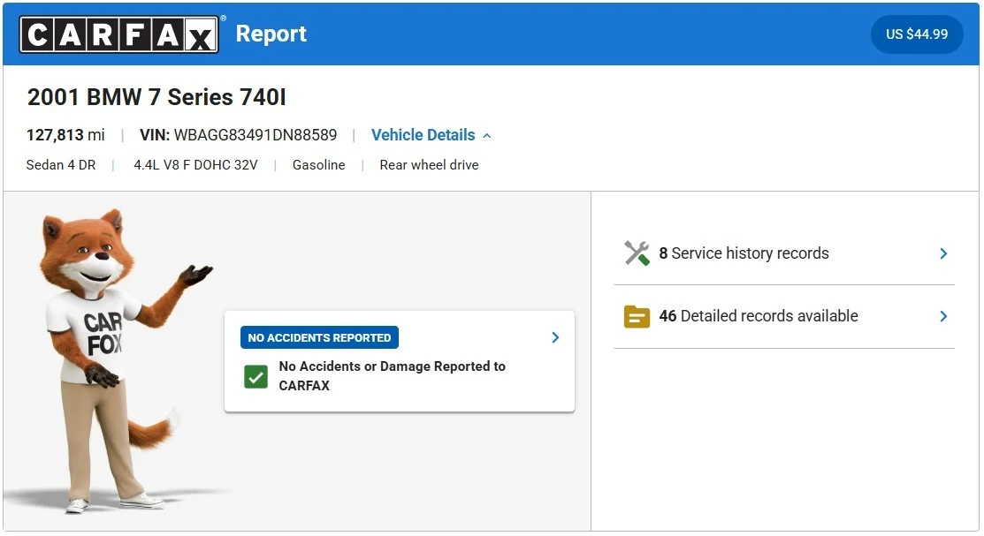Open the service history wrench icon

tap(637, 253)
